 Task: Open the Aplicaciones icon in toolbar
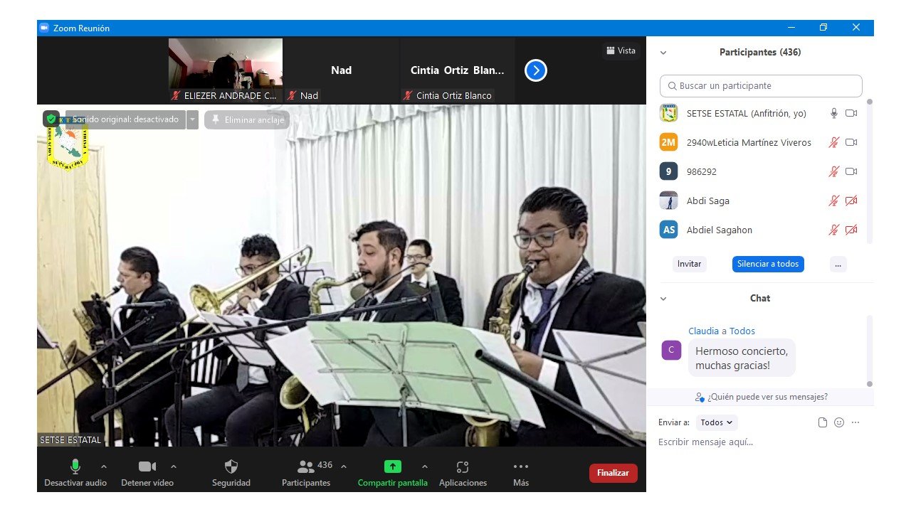click(x=463, y=467)
